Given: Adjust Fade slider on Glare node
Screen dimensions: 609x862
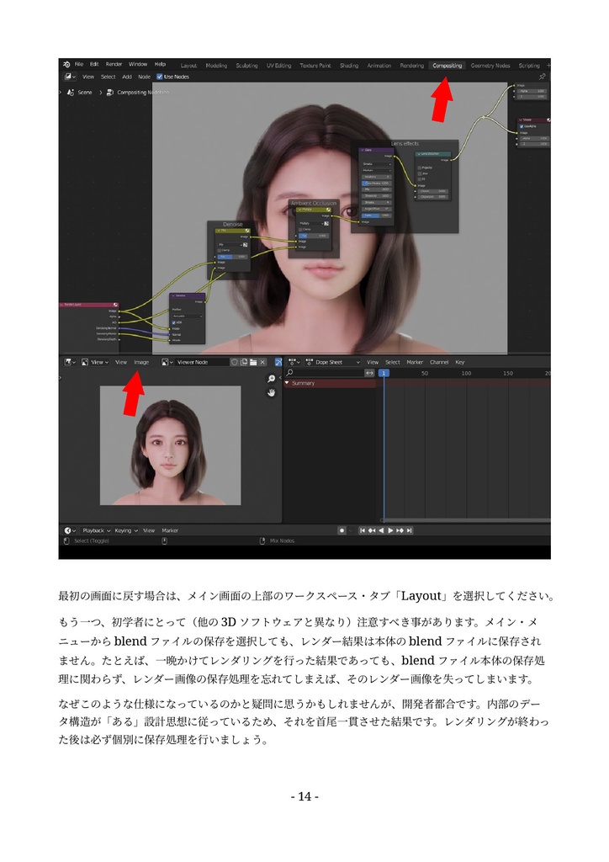Looking at the screenshot, I should click(x=376, y=215).
